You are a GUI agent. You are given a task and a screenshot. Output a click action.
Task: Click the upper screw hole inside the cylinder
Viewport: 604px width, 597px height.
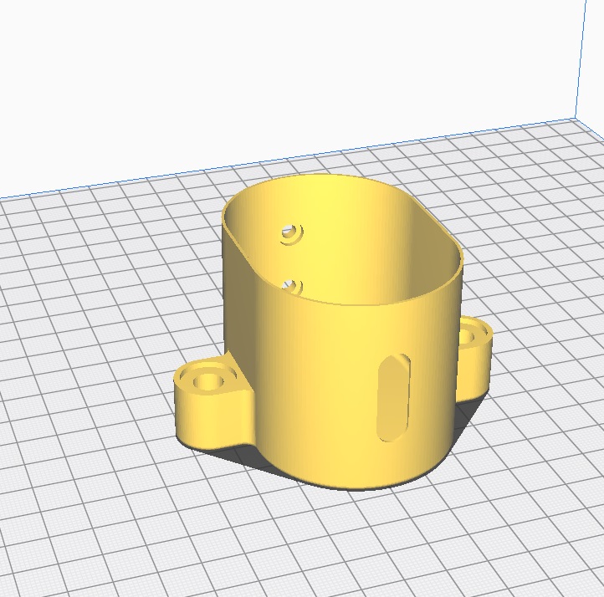[x=291, y=232]
